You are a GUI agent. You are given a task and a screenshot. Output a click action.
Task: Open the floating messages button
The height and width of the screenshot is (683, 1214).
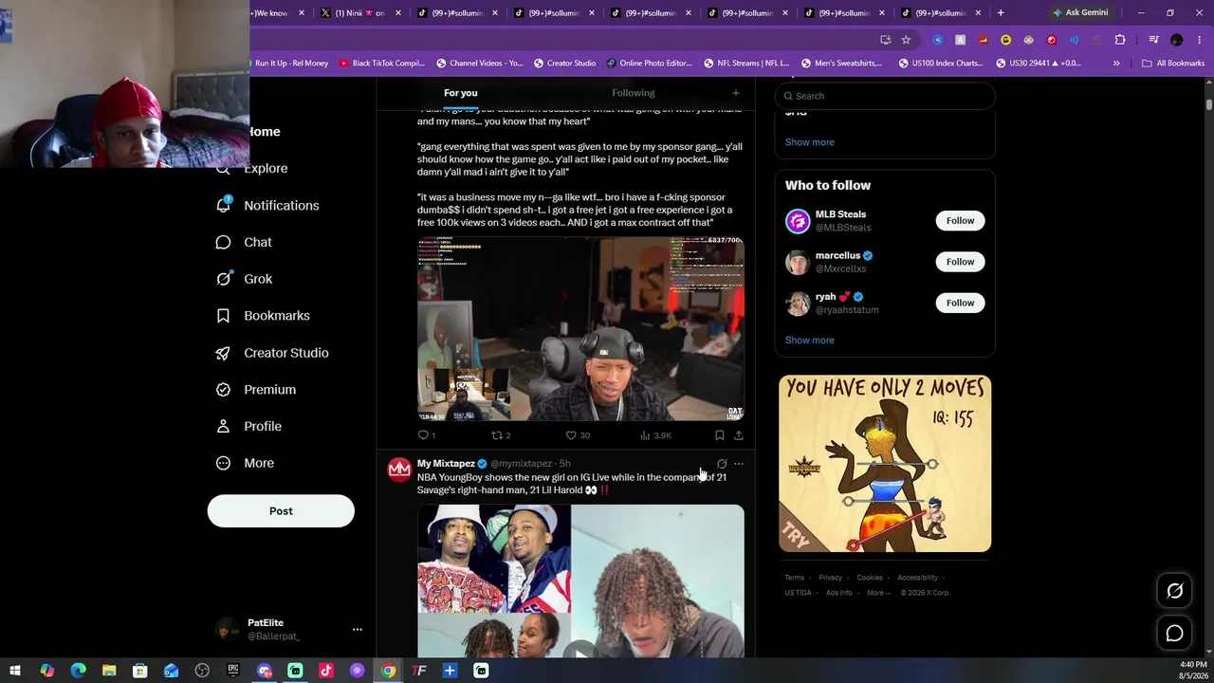(x=1174, y=634)
